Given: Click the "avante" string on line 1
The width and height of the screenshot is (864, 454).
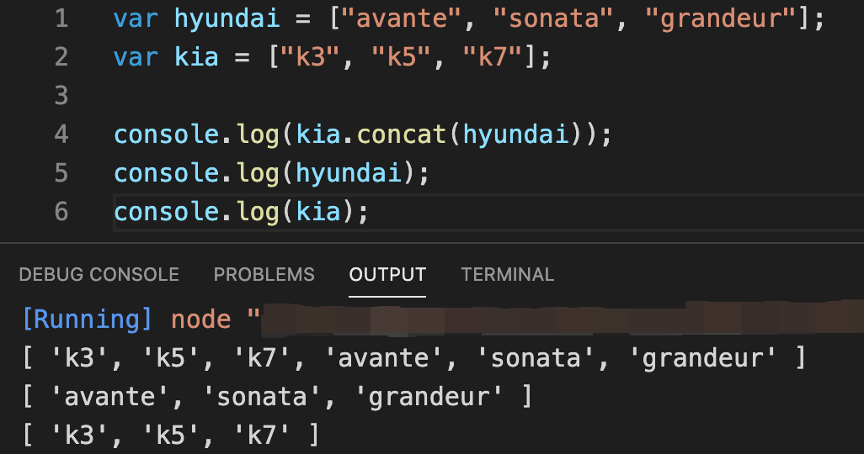Looking at the screenshot, I should [401, 18].
